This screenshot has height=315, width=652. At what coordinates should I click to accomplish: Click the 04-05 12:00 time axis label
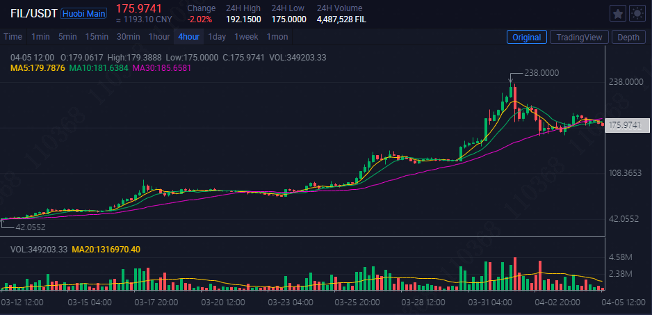point(624,301)
